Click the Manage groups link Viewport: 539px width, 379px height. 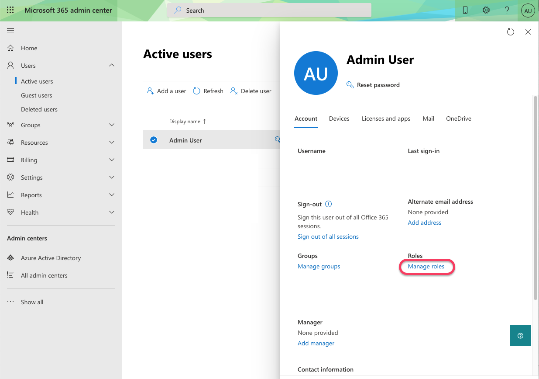319,266
